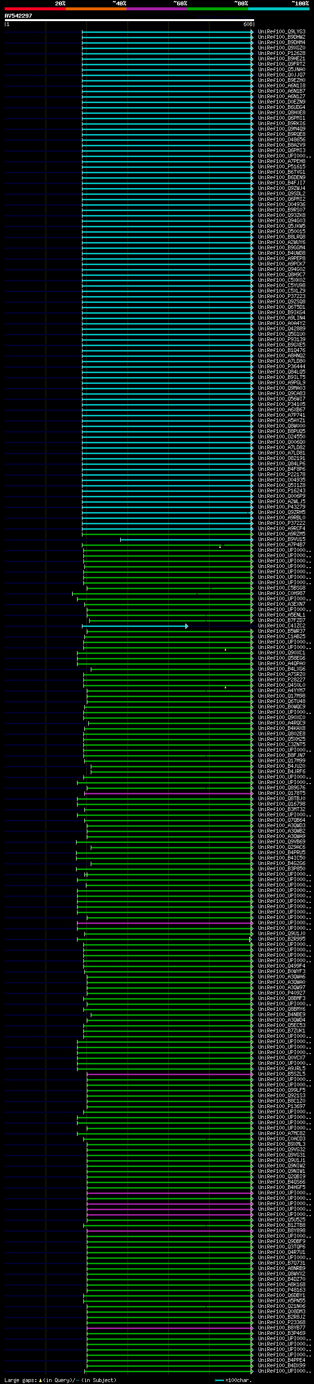314x1384 pixels.
Task: Select the UniRef100_B5WR37 label
Action: [281, 631]
